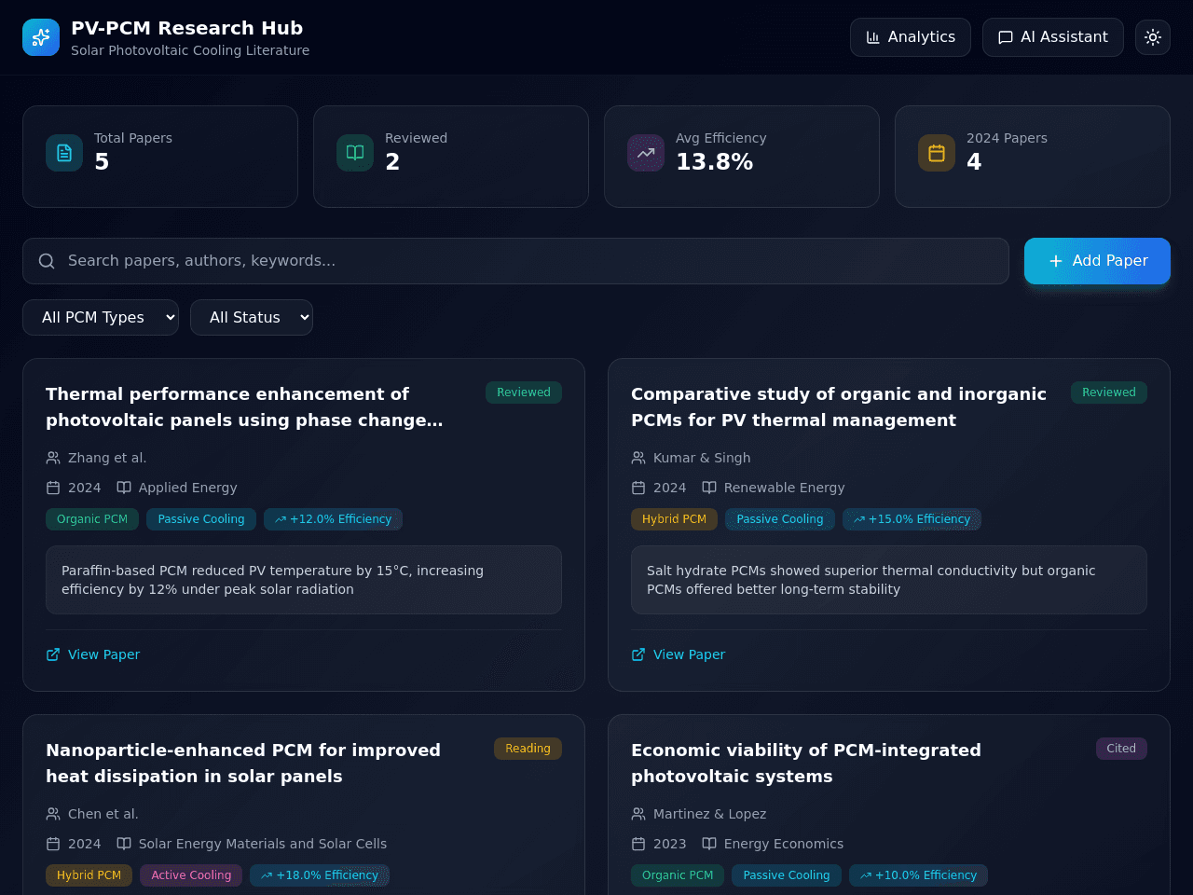Image resolution: width=1193 pixels, height=895 pixels.
Task: Click Reviewed badge on Kumar & Singh paper
Action: click(x=1109, y=392)
